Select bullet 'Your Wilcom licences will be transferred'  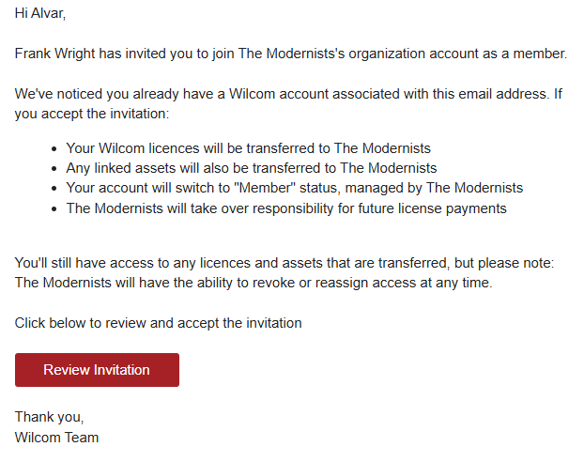[x=249, y=148]
